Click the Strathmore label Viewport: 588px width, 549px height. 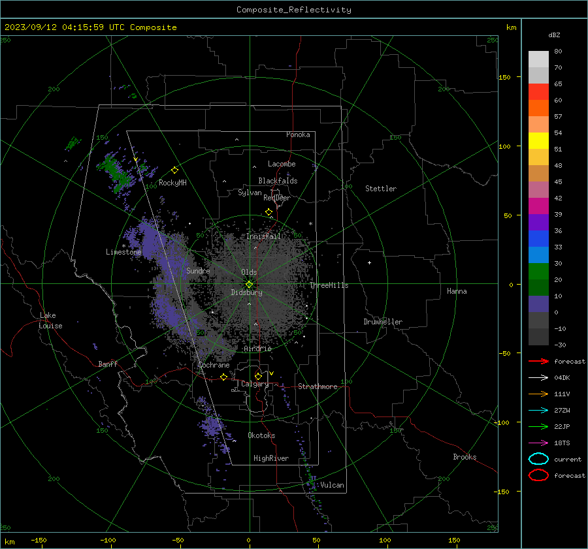(x=318, y=386)
